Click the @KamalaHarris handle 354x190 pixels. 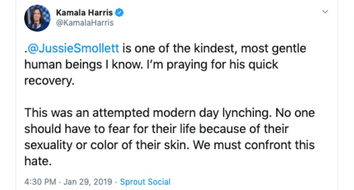tap(85, 23)
